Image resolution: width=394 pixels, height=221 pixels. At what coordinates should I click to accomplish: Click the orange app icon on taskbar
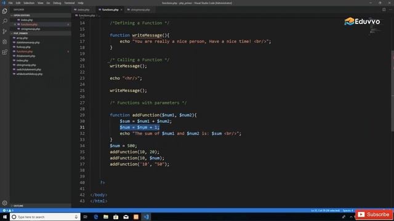click(x=136, y=217)
